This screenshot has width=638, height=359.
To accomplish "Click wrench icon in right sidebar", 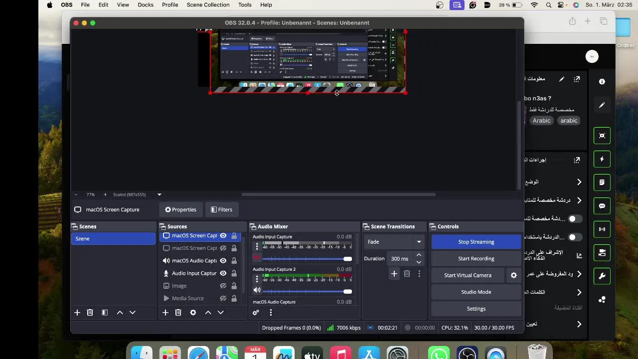I will pos(602,276).
